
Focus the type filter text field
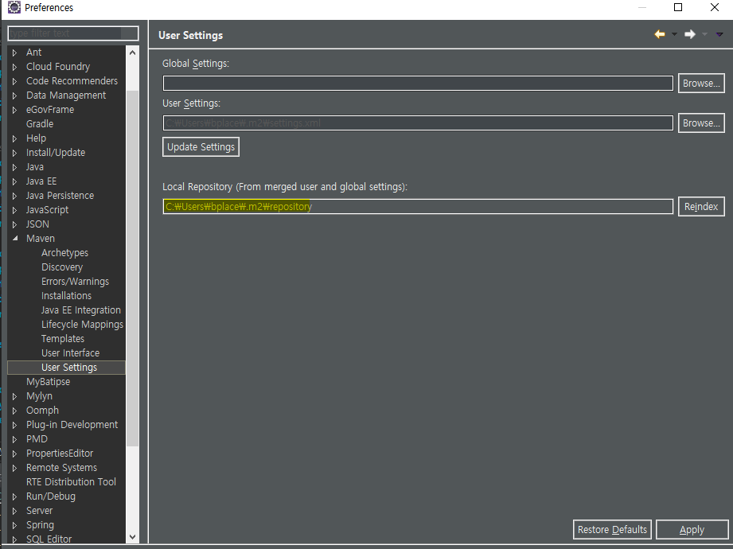(73, 33)
